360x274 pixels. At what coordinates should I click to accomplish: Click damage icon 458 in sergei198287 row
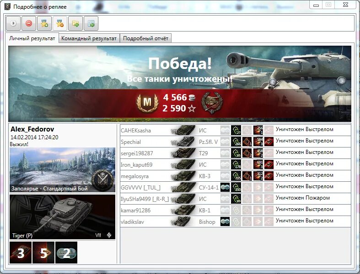pyautogui.click(x=258, y=153)
